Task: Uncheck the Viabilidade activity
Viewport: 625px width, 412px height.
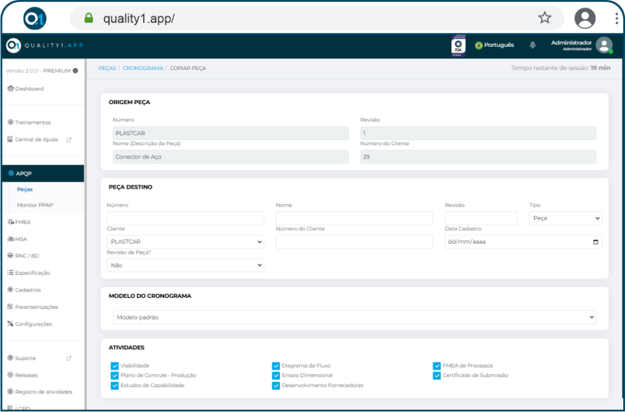Action: [115, 366]
